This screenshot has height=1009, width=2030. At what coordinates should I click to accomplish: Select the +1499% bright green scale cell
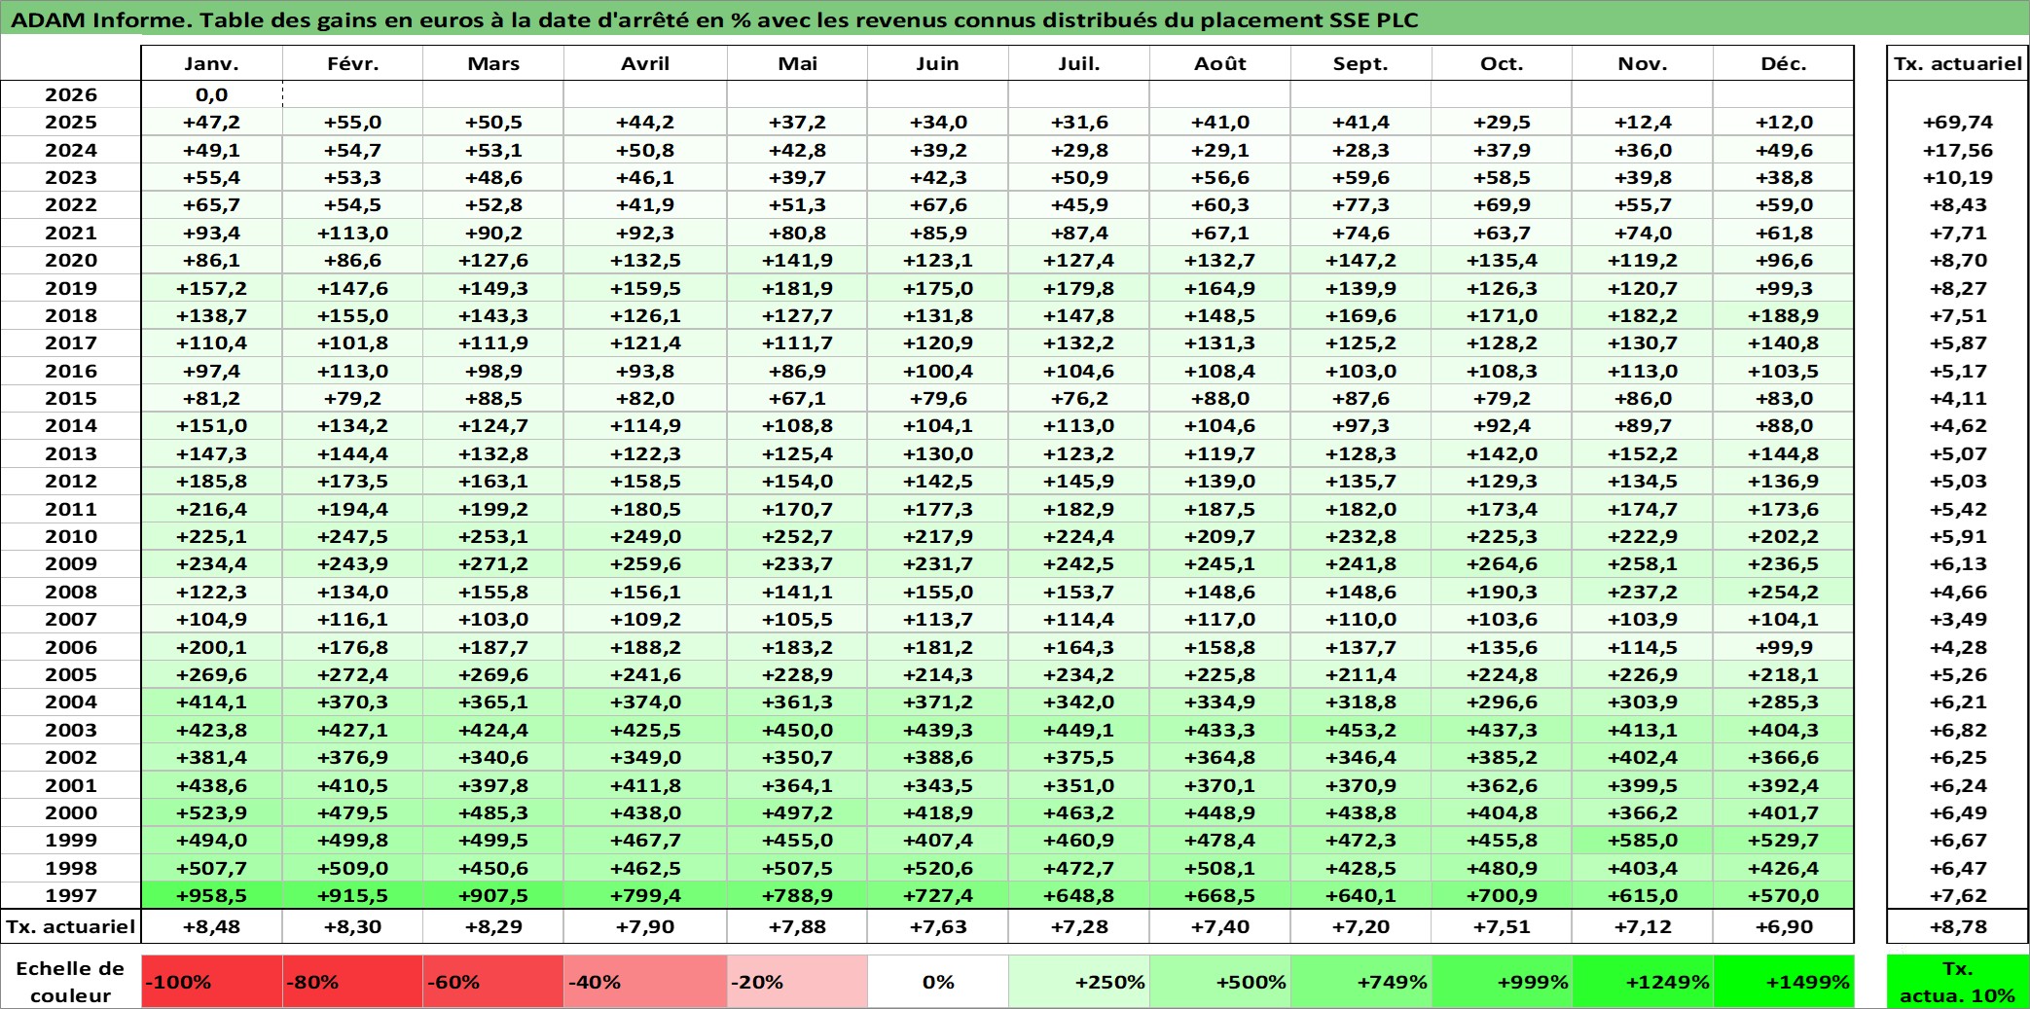coord(1784,982)
